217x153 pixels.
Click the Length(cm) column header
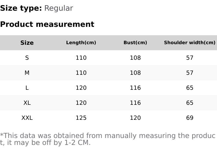point(81,43)
